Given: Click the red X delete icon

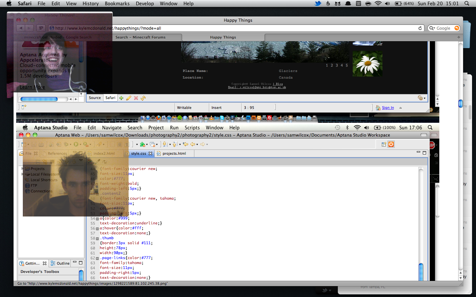Looking at the screenshot, I should click(x=136, y=98).
